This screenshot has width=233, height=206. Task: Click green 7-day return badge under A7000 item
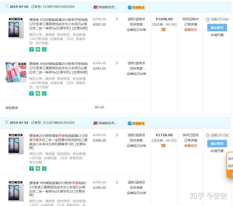(x=31, y=49)
